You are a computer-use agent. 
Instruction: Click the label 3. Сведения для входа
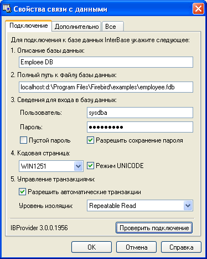pos(64,100)
